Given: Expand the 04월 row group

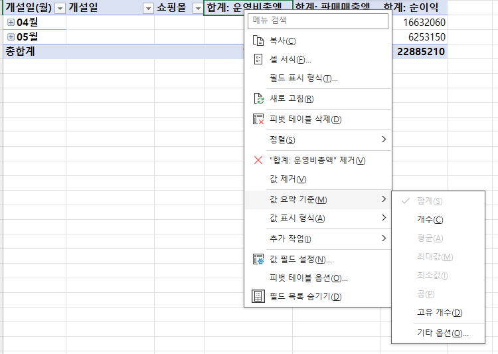Looking at the screenshot, I should click(x=11, y=23).
